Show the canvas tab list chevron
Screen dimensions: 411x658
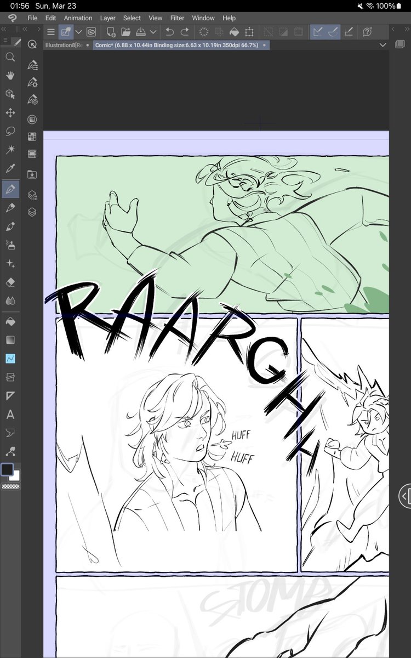[x=383, y=46]
